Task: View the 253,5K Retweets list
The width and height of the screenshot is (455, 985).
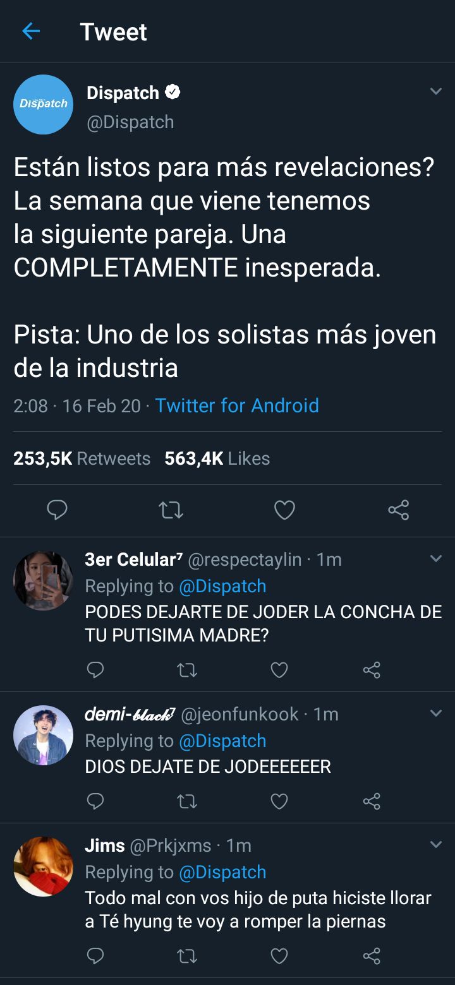Action: click(x=82, y=458)
